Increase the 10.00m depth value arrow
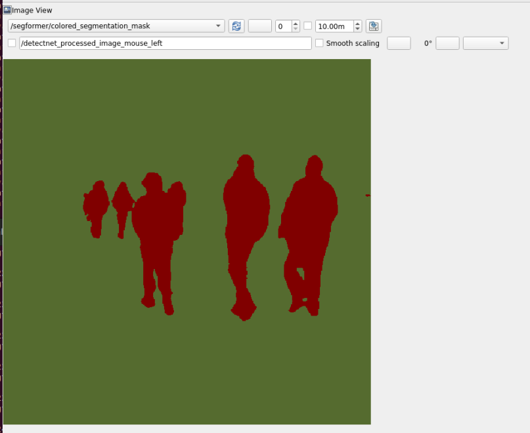The image size is (530, 433). 357,24
